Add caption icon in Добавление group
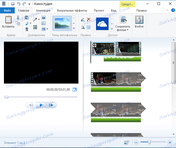Image resolution: width=176 pixels, height=148 pixels. (44, 23)
